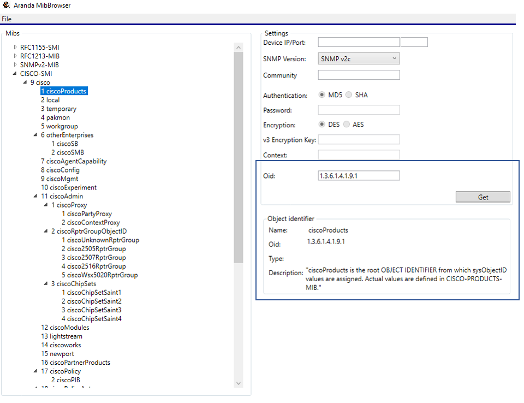The width and height of the screenshot is (524, 403).
Task: Collapse the 3 ciscoChipSets node
Action: pos(46,283)
